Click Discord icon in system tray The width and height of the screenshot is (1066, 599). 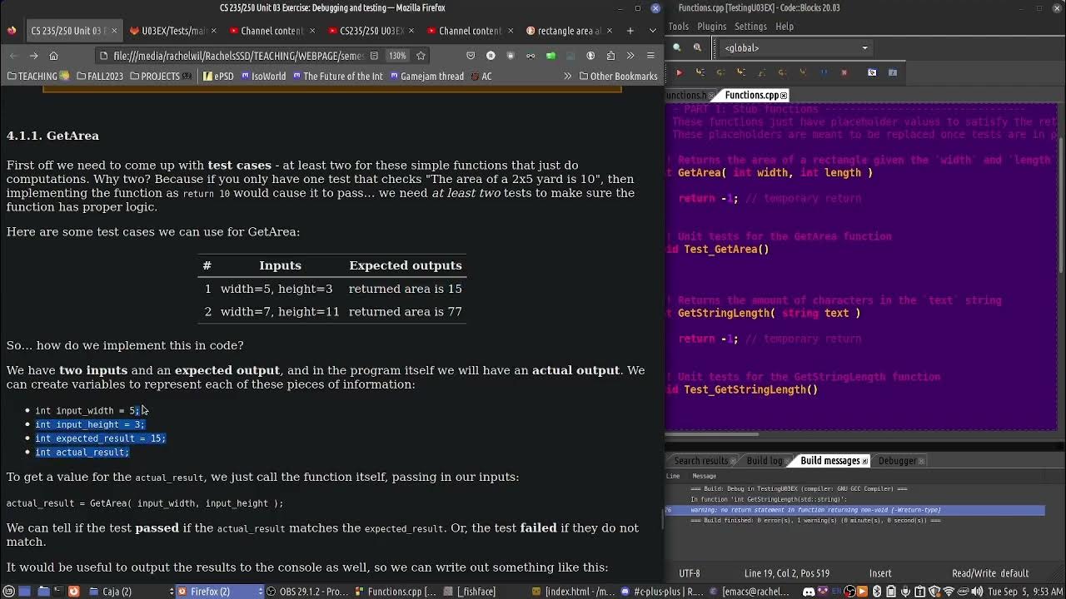coord(808,592)
